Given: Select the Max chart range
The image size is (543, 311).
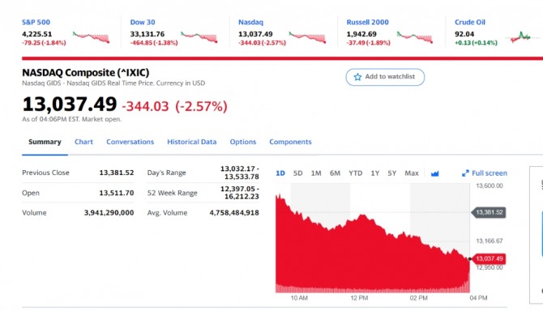Looking at the screenshot, I should coord(412,173).
